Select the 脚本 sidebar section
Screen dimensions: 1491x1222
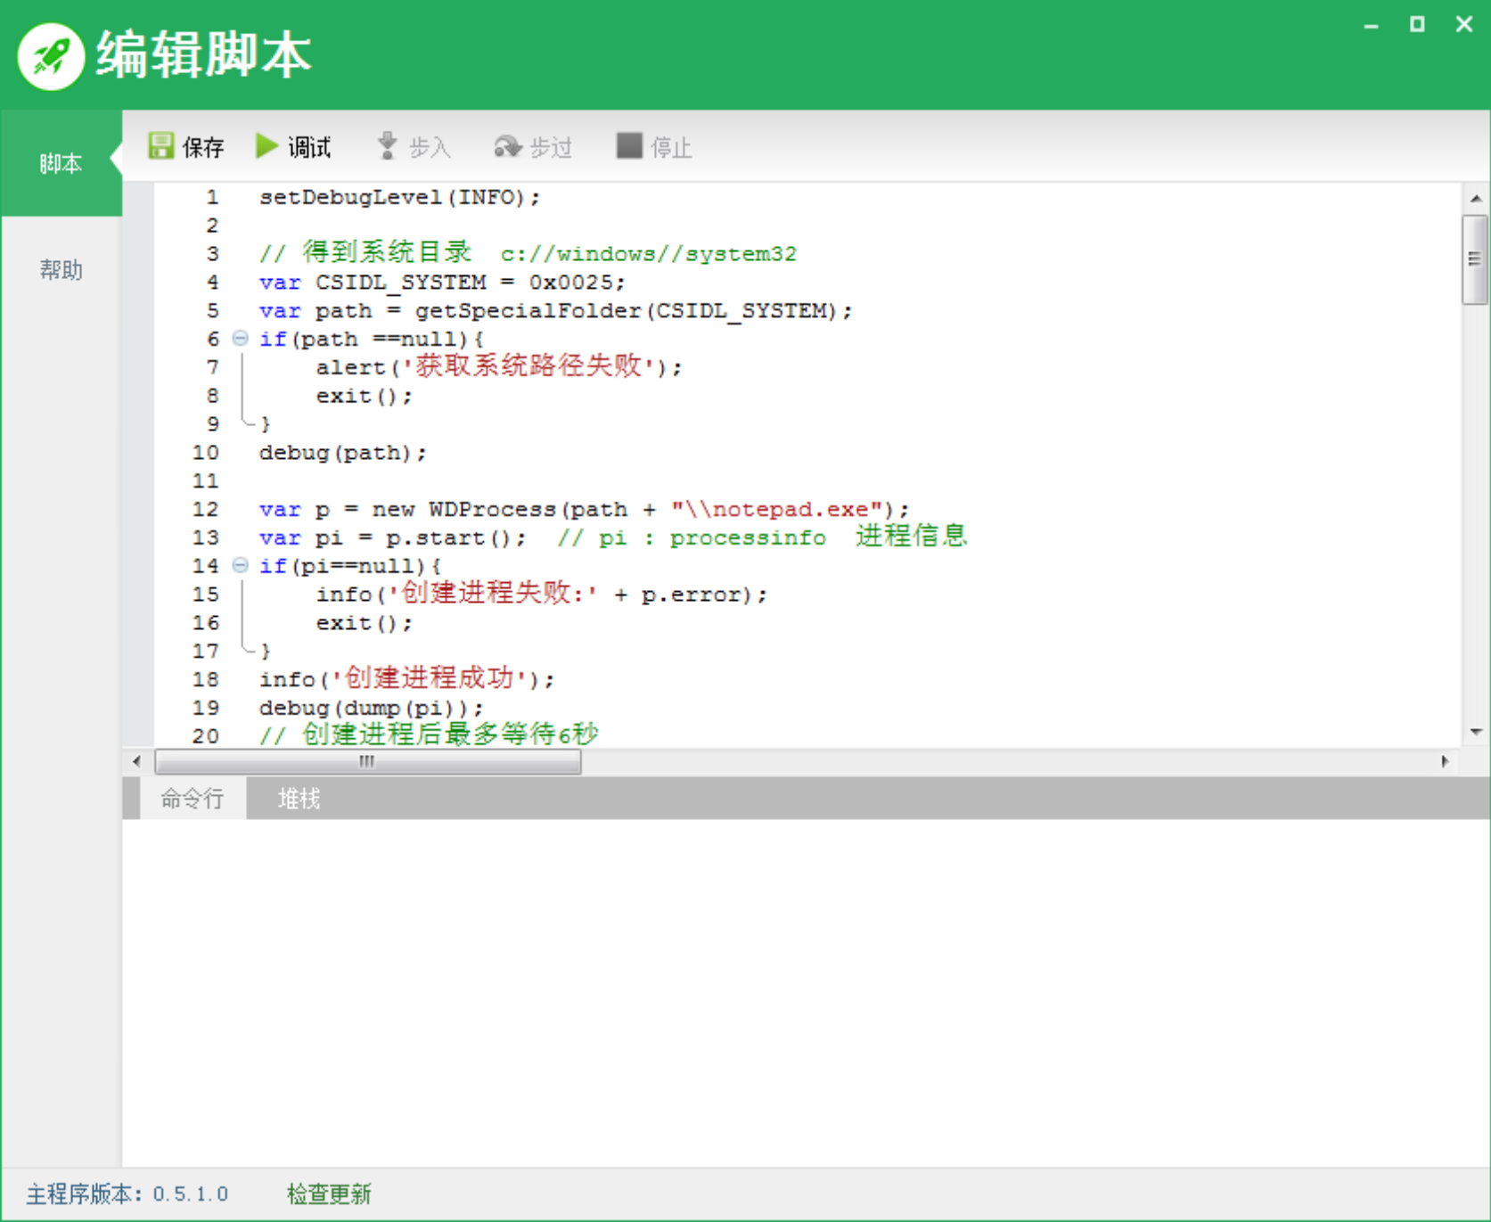(61, 163)
